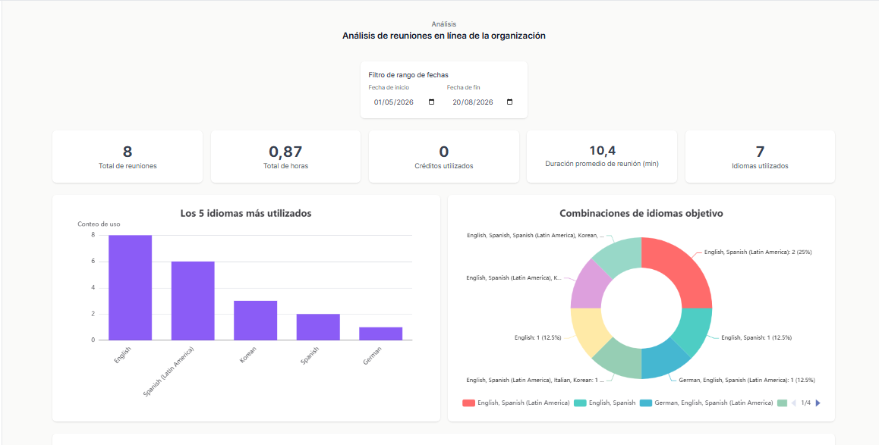Click the Los 5 idiomas más utilizados title
Screen dimensions: 879x445
click(246, 213)
